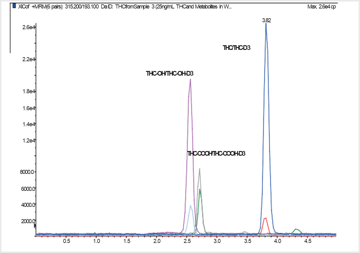Click the 1.8e4 y-axis value
Viewport: 360px width, 253px height.
[29, 91]
